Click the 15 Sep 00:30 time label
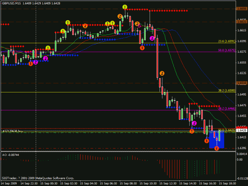 49,184
